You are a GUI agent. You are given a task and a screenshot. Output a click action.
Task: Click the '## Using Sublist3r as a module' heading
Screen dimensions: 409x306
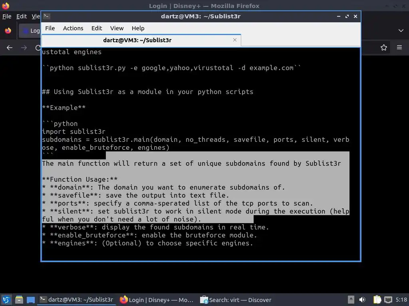(x=148, y=92)
